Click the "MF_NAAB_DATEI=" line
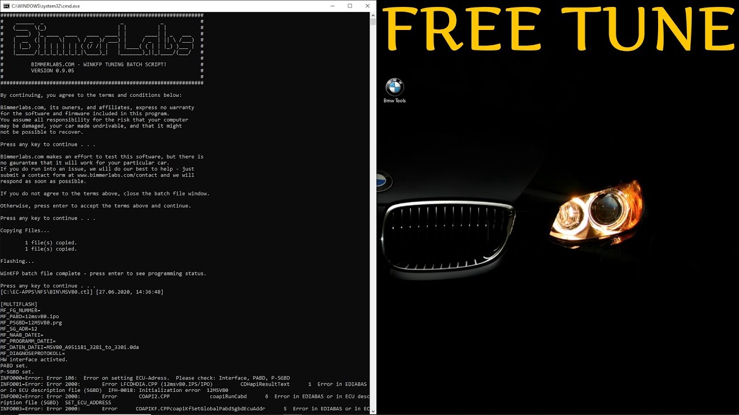 [x=22, y=335]
